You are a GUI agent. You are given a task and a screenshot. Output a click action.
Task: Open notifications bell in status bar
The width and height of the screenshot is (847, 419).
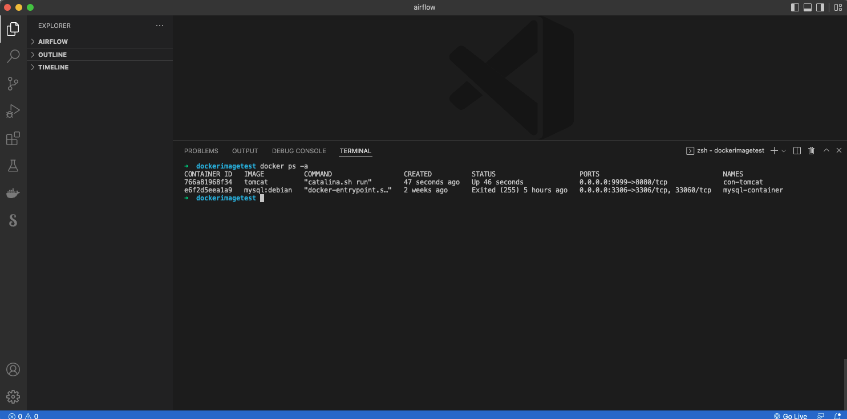coord(837,416)
